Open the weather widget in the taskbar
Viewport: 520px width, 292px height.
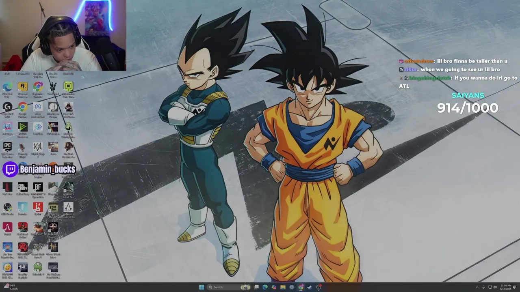10,287
